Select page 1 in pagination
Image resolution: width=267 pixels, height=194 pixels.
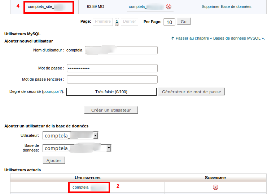pos(117,22)
